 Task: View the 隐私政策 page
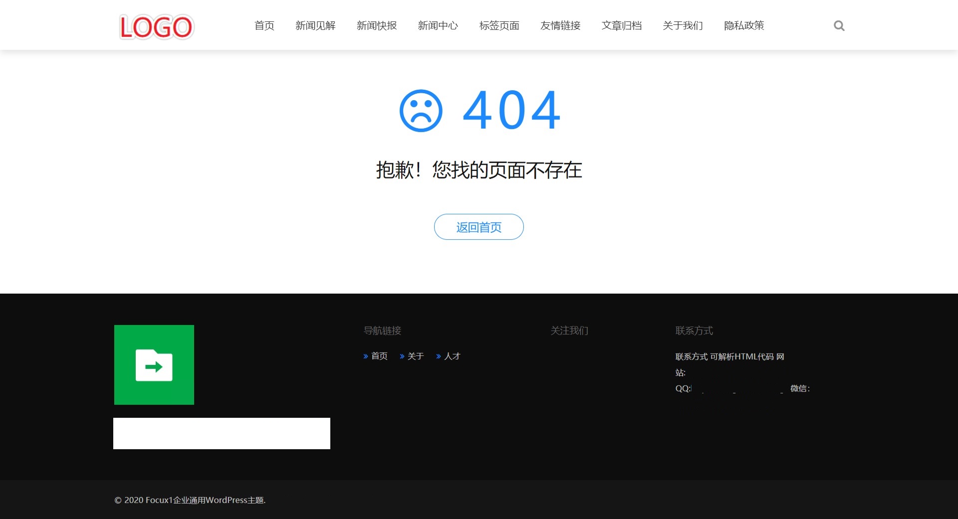[x=744, y=26]
